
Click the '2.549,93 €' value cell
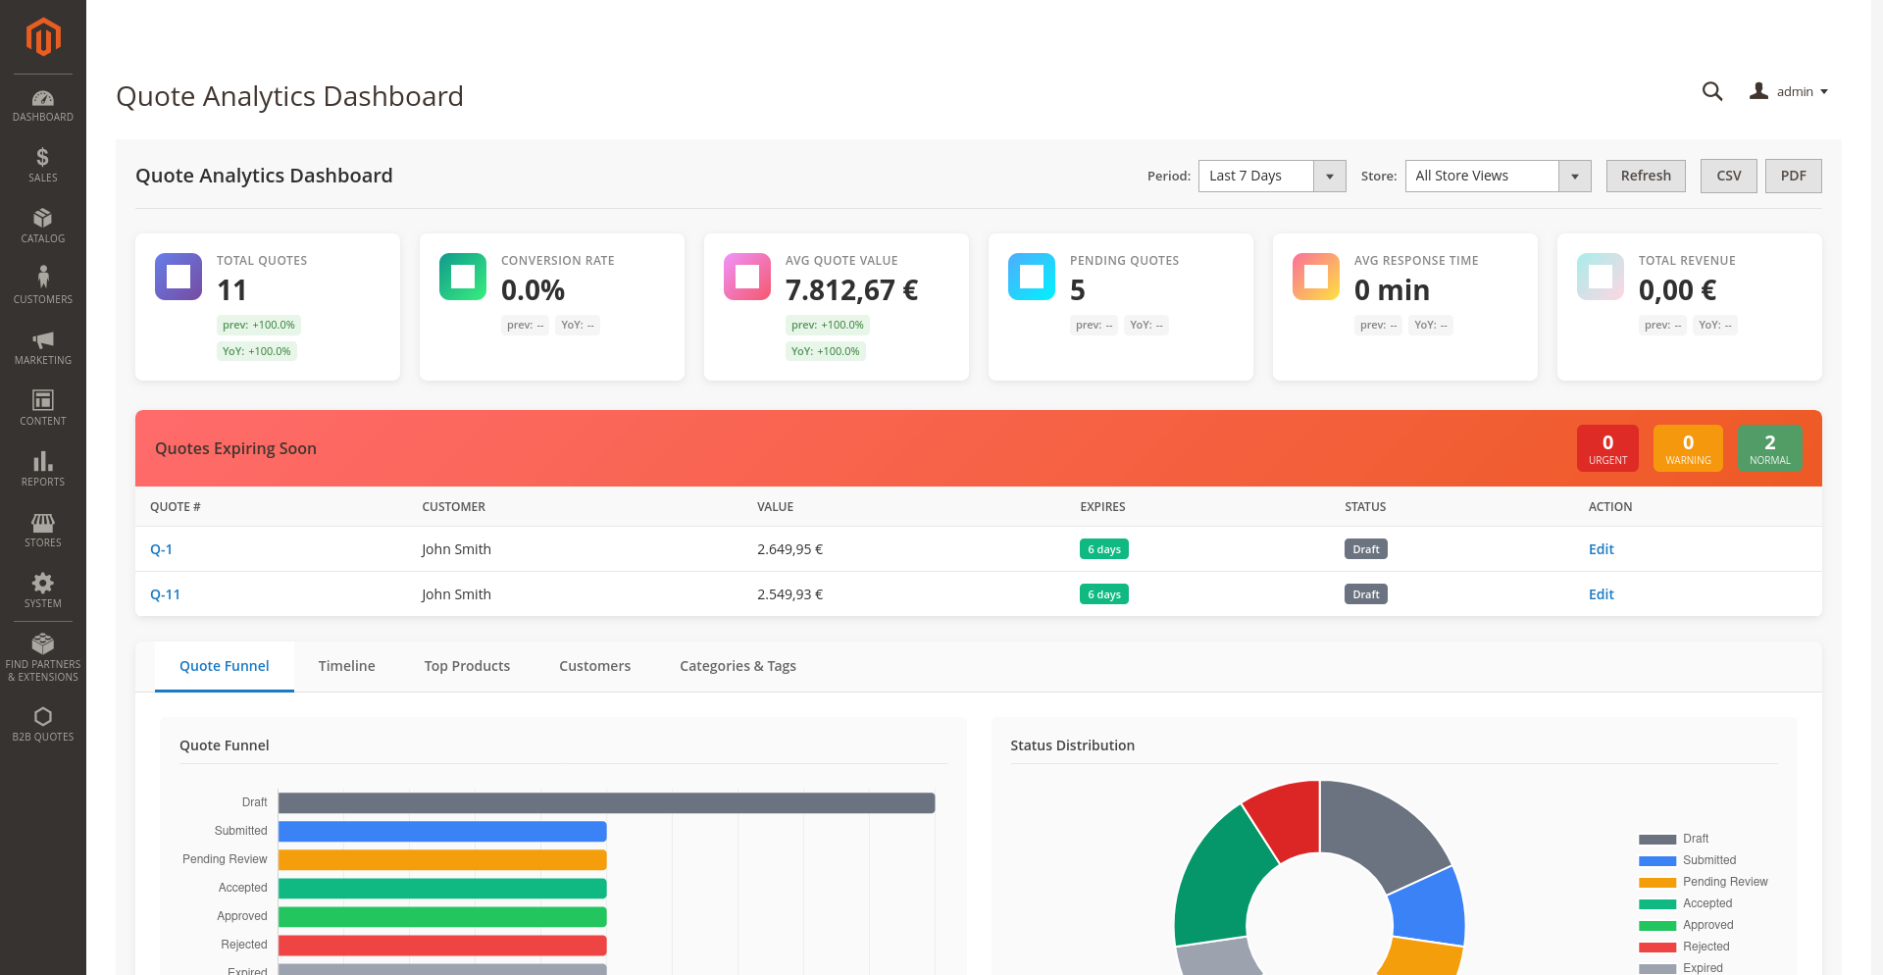(789, 594)
